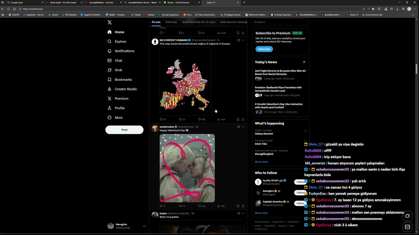Bookmark the westerosies post

238,206
